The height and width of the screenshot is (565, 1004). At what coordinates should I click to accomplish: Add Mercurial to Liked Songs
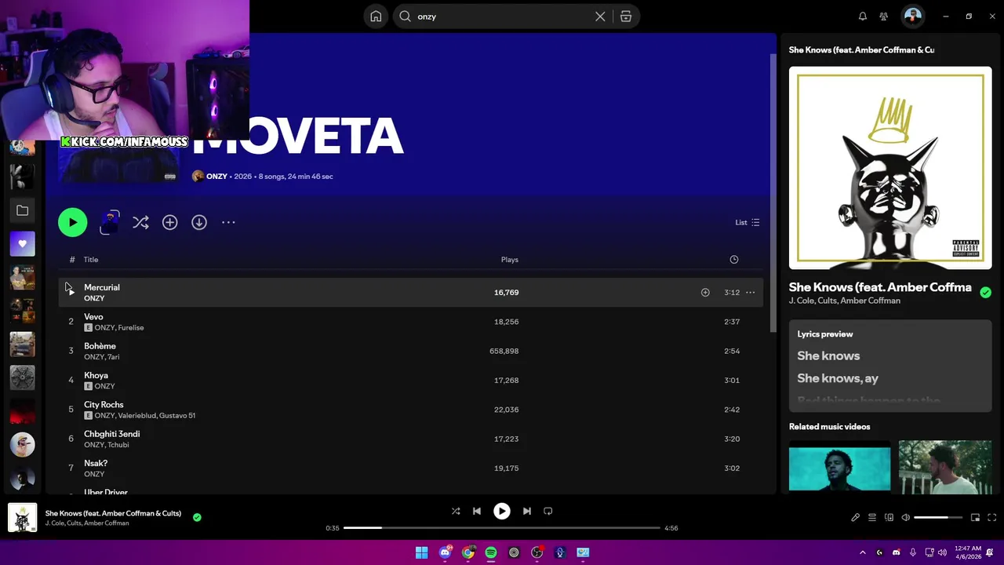705,293
